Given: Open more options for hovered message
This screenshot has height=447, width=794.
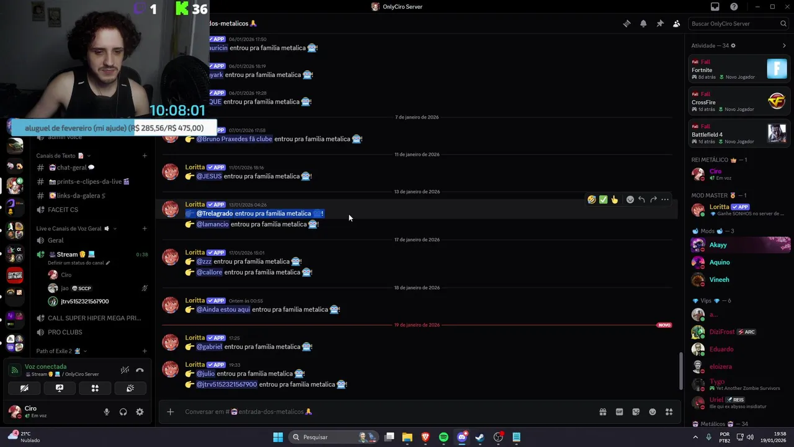Looking at the screenshot, I should [x=665, y=199].
